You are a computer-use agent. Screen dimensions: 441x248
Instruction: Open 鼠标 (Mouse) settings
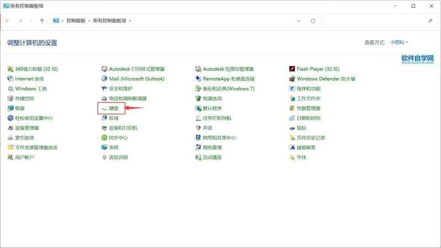tap(301, 128)
